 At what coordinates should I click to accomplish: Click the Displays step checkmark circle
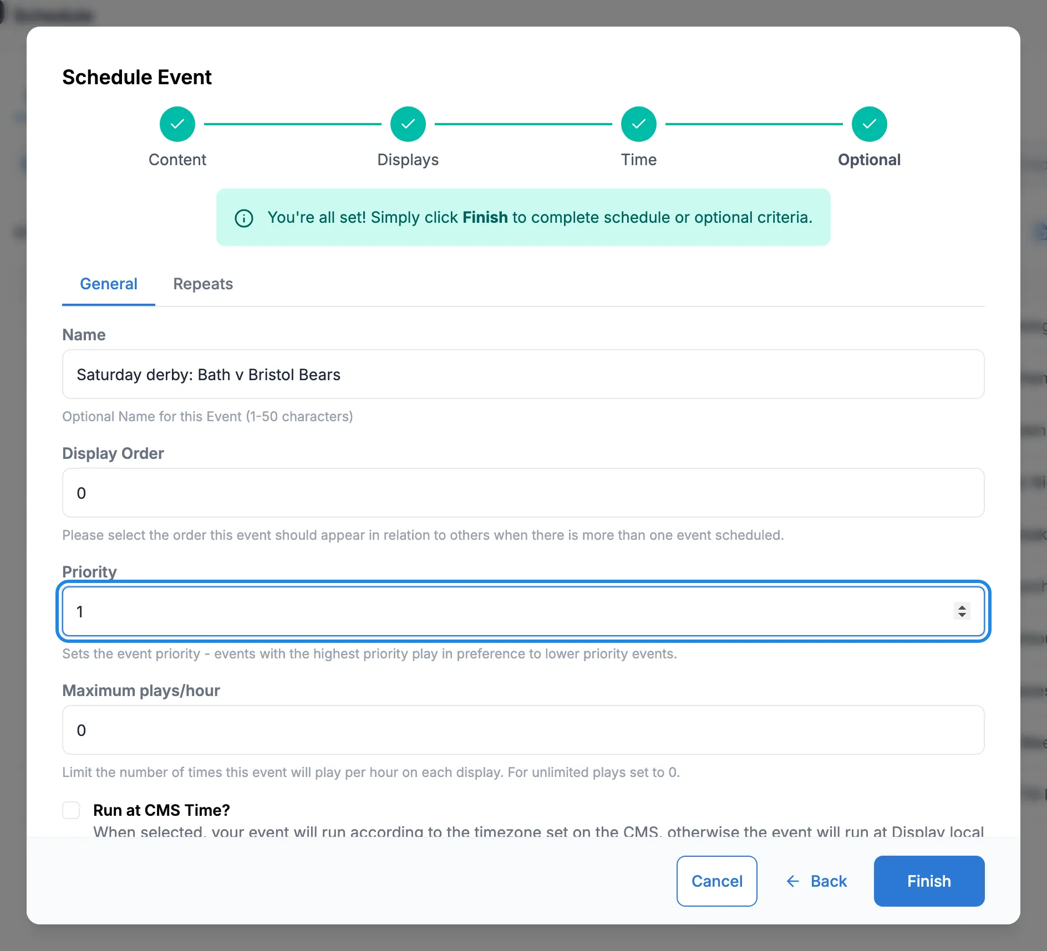(408, 124)
